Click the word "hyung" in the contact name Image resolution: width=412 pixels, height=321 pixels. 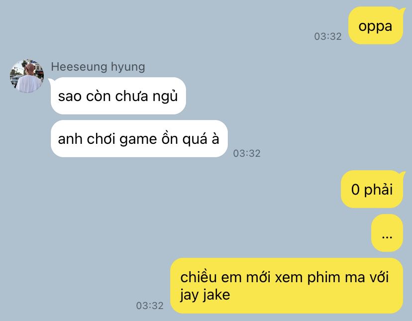pos(128,67)
